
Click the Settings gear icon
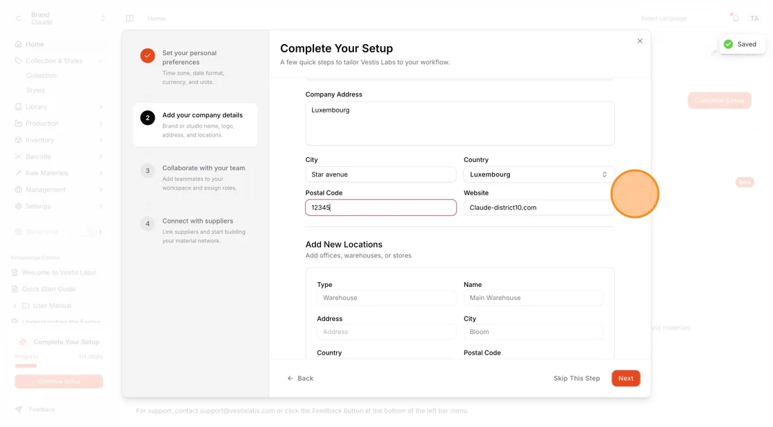click(18, 206)
